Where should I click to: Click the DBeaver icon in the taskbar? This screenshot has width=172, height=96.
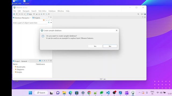pyautogui.click(x=133, y=93)
